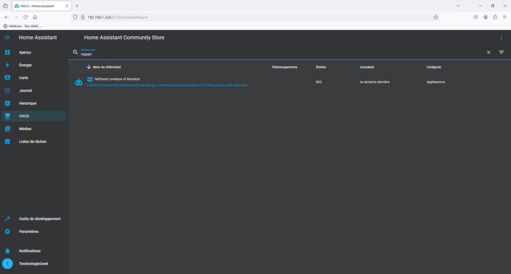List all tabs dropdown arrow
511x274 pixels.
point(458,6)
